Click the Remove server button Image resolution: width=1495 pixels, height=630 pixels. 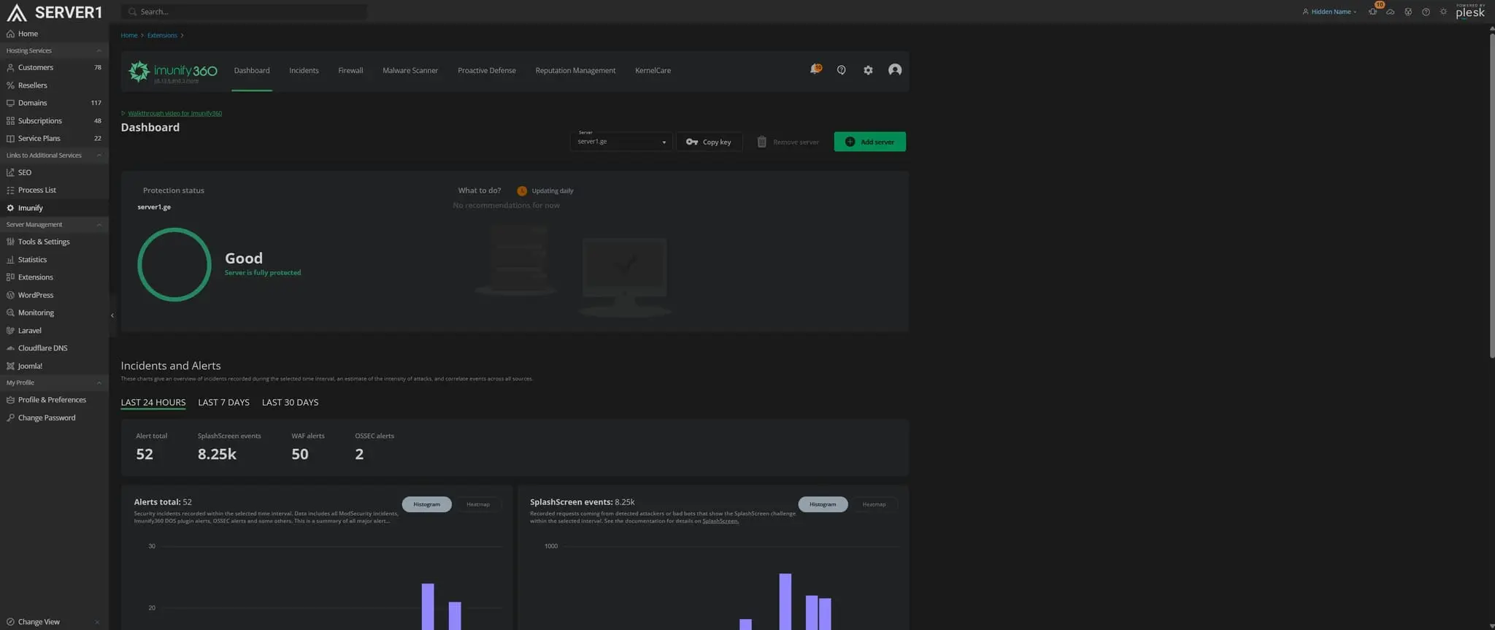pos(788,142)
